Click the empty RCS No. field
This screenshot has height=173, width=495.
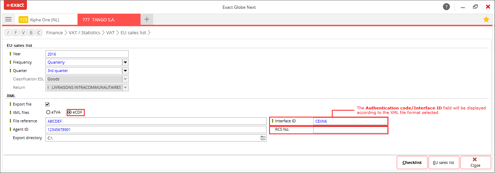[x=350, y=130]
